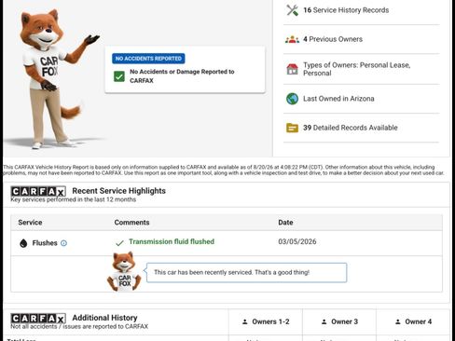Click the Service column header
Image resolution: width=455 pixels, height=341 pixels.
(x=30, y=223)
